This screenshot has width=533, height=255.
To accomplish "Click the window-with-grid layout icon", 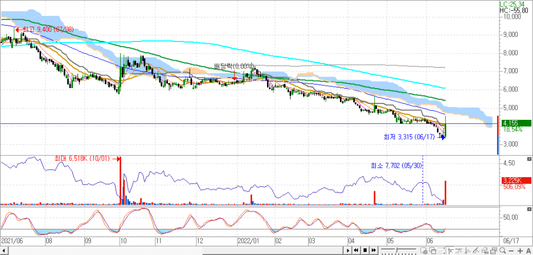I will [424, 250].
